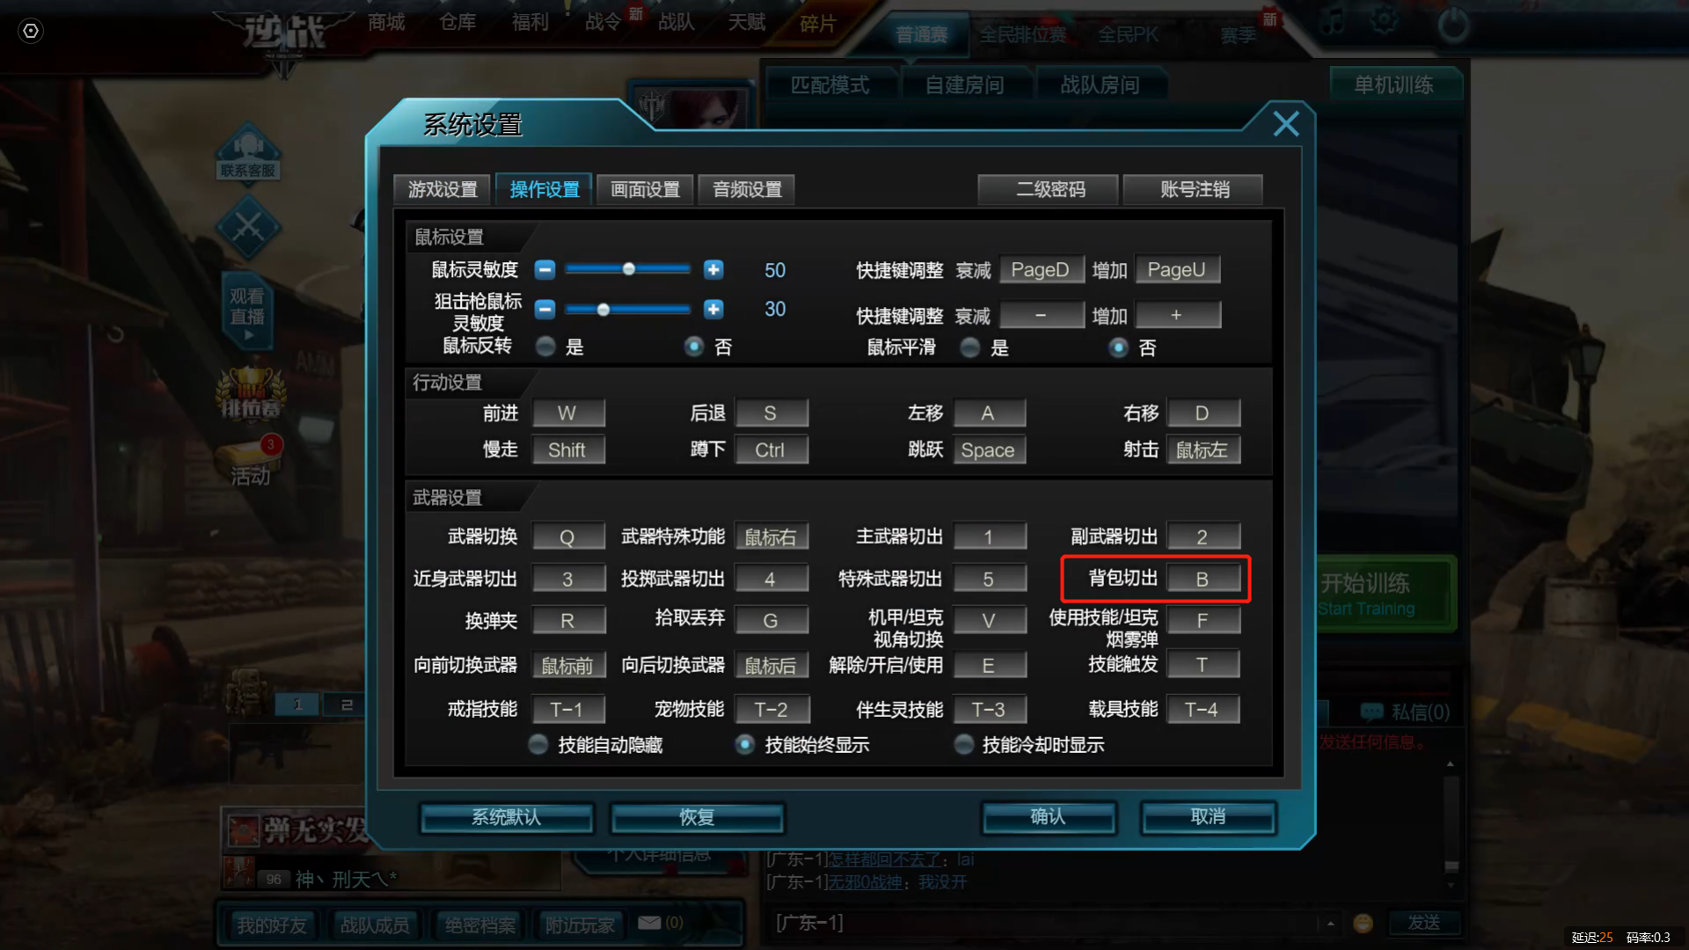The image size is (1689, 950).
Task: Click the 鼠标灵敏度 slider track
Action: (628, 269)
